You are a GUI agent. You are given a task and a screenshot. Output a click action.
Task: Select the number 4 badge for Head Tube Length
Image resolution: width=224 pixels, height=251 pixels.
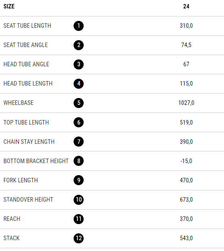[78, 84]
